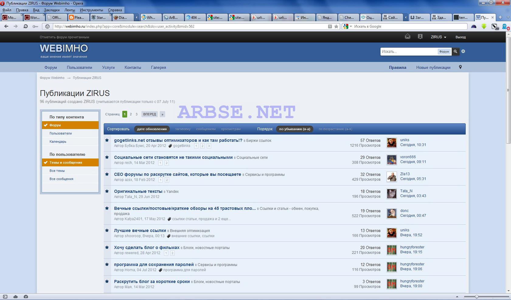511x300 pixels.
Task: Set order по возрастанию (а-я)
Action: pos(335,129)
